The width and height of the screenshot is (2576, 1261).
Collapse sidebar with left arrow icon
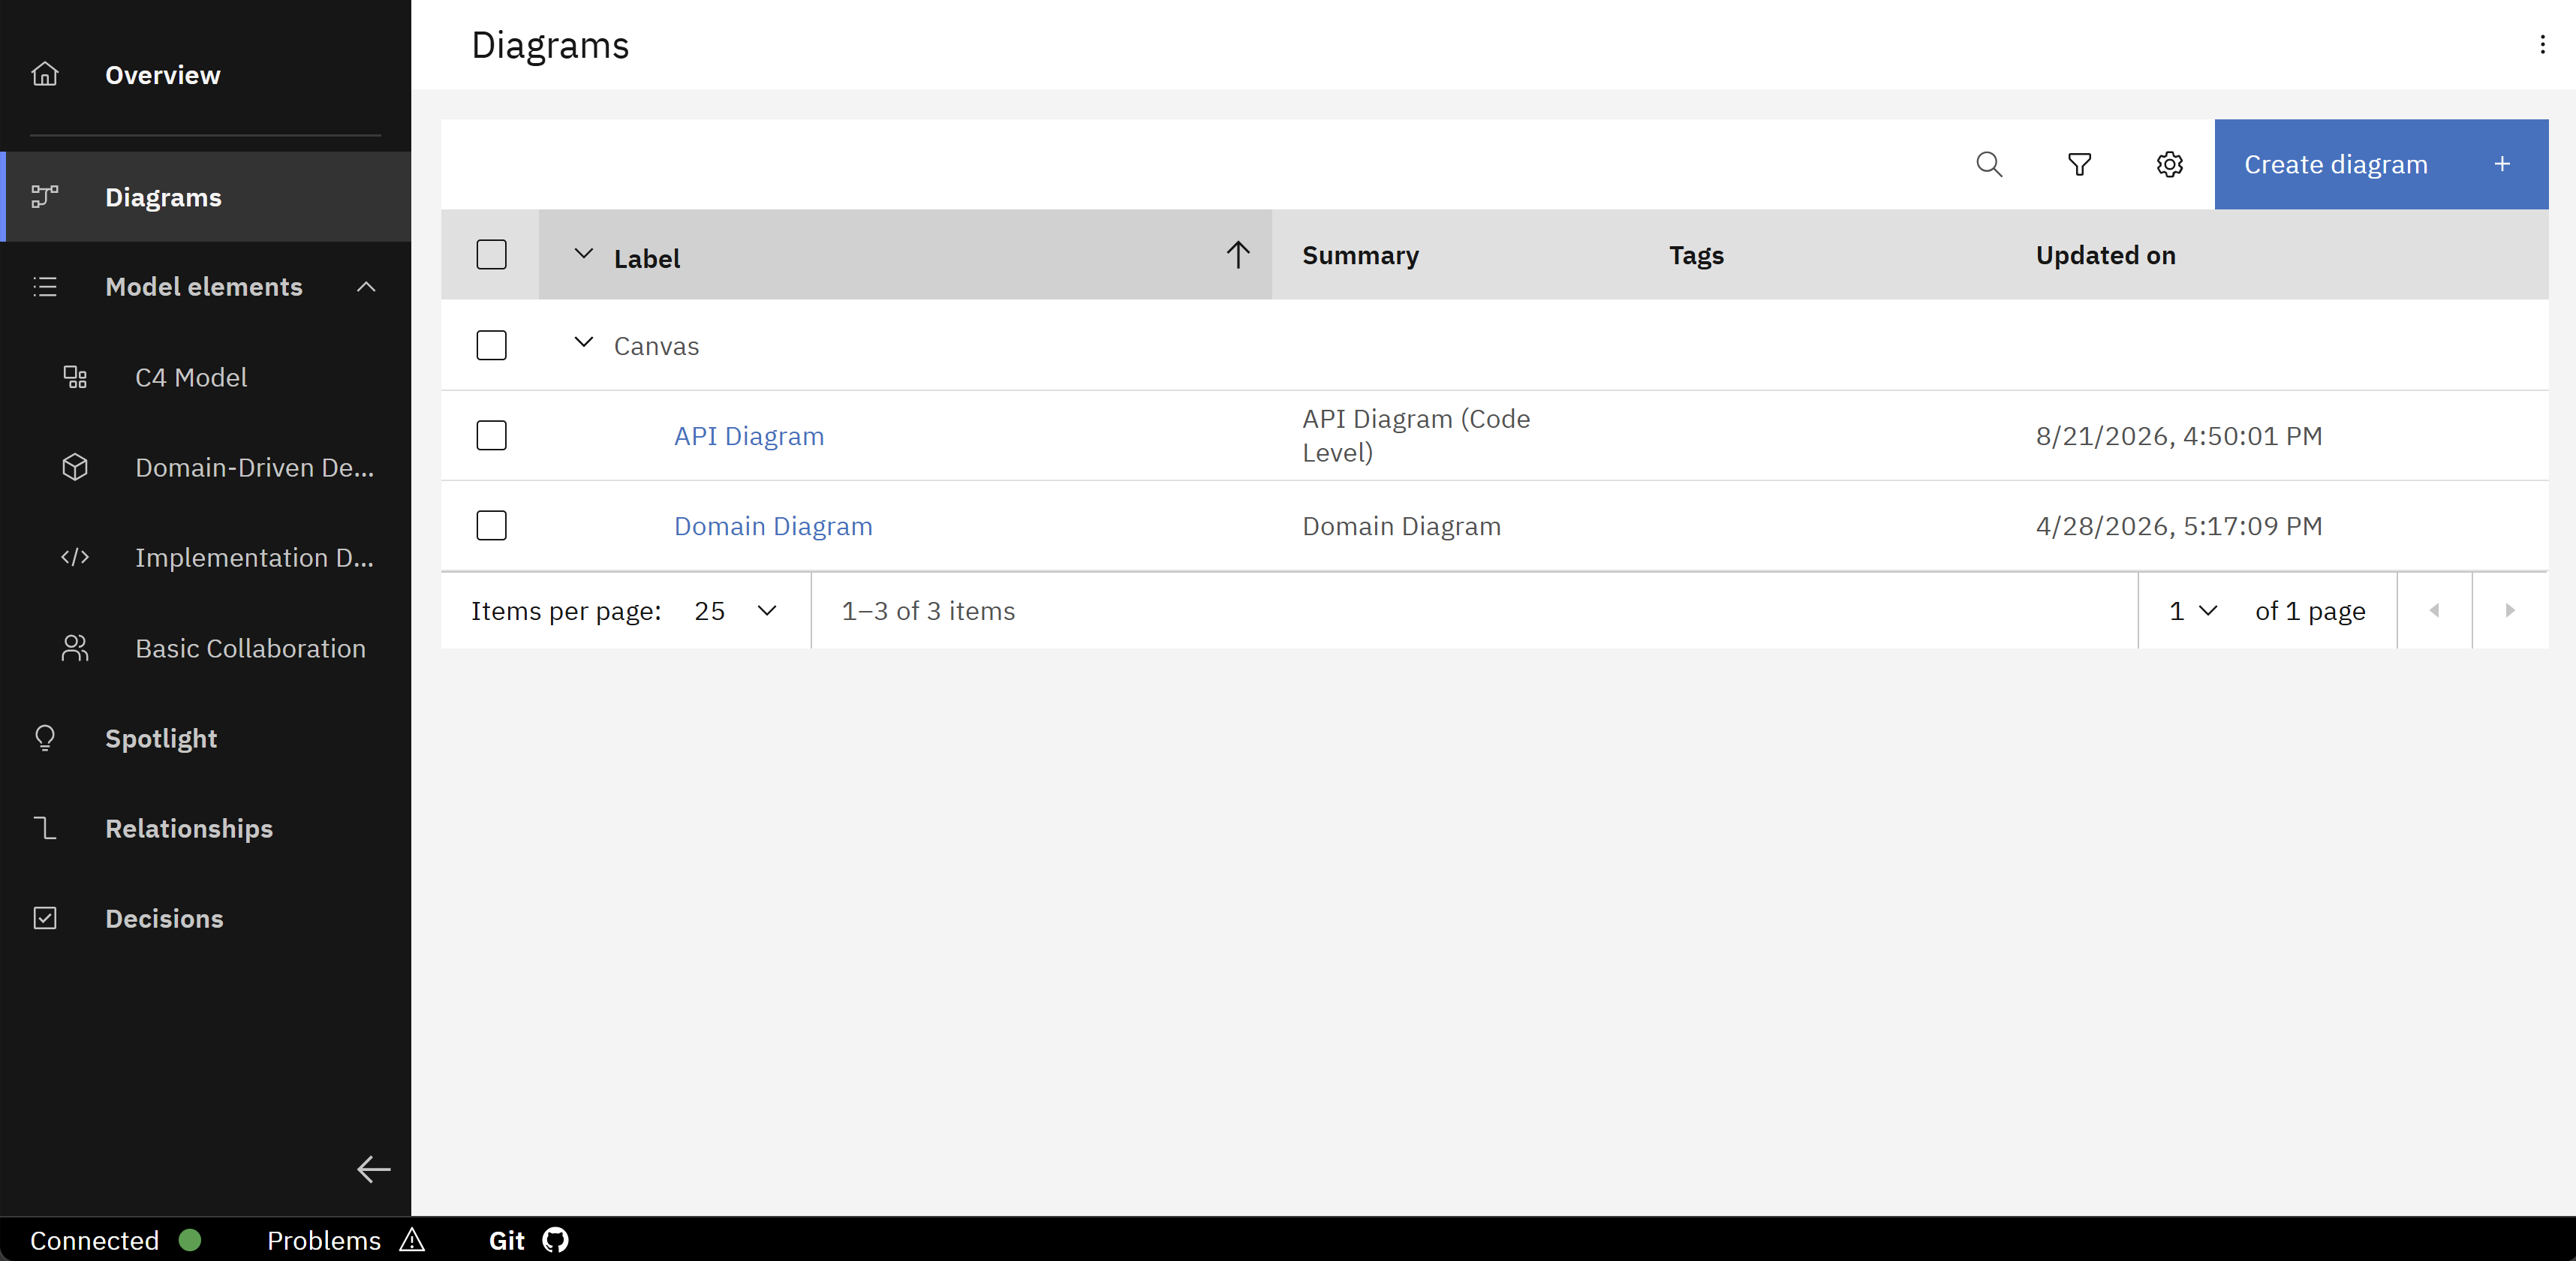pyautogui.click(x=373, y=1169)
